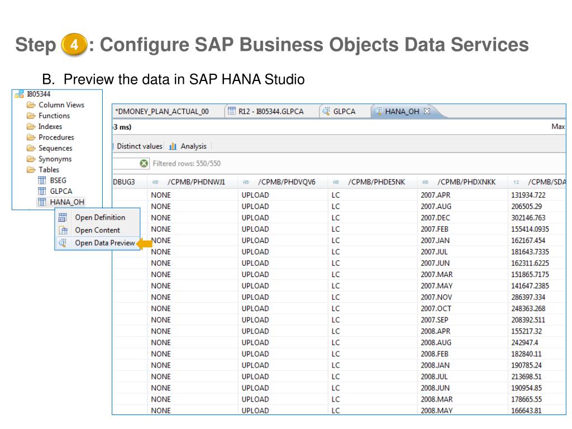Screen dimensions: 572x429
Task: Select cell 2007.OCT
Action: pos(436,308)
